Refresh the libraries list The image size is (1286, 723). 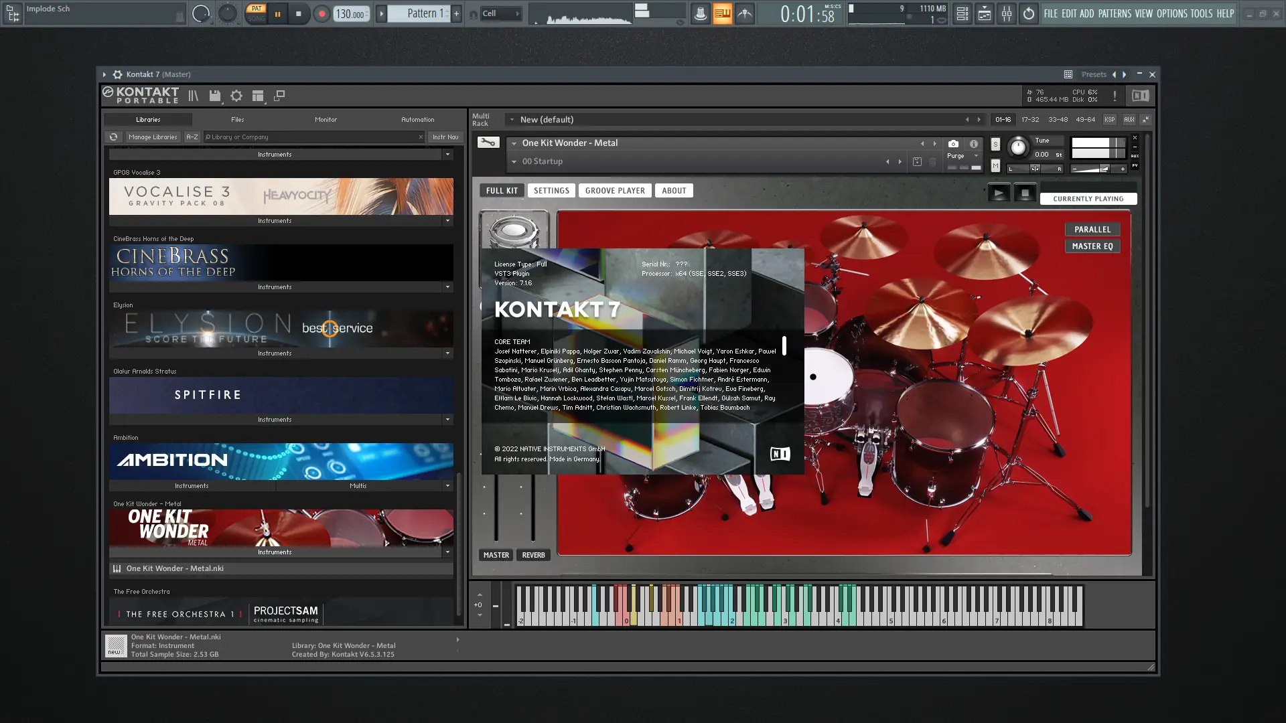click(113, 137)
